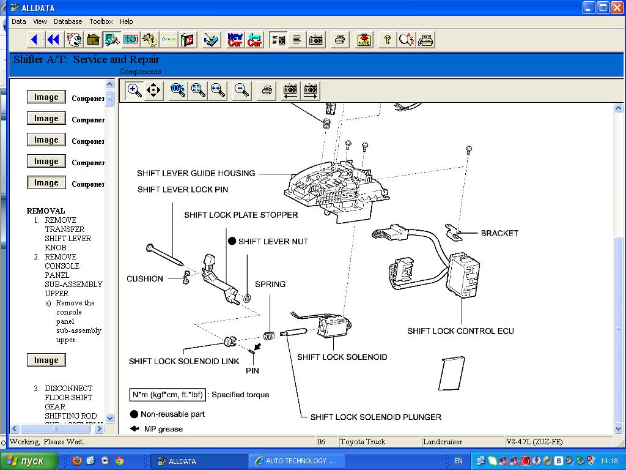
Task: Click the left panel's vertical scrollbar thumb
Action: [110, 99]
